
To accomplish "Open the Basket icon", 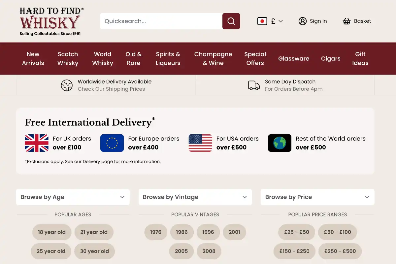I will point(346,21).
